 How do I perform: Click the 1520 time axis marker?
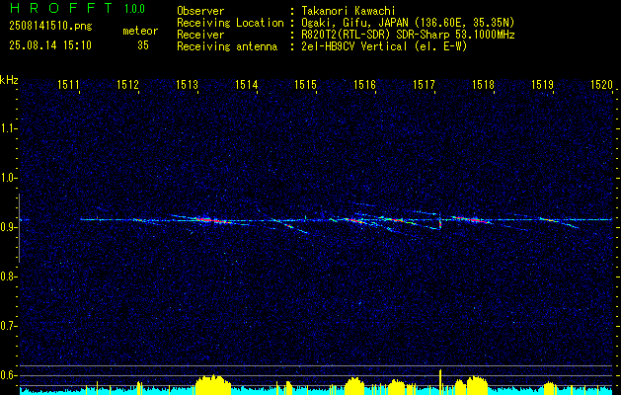point(601,84)
